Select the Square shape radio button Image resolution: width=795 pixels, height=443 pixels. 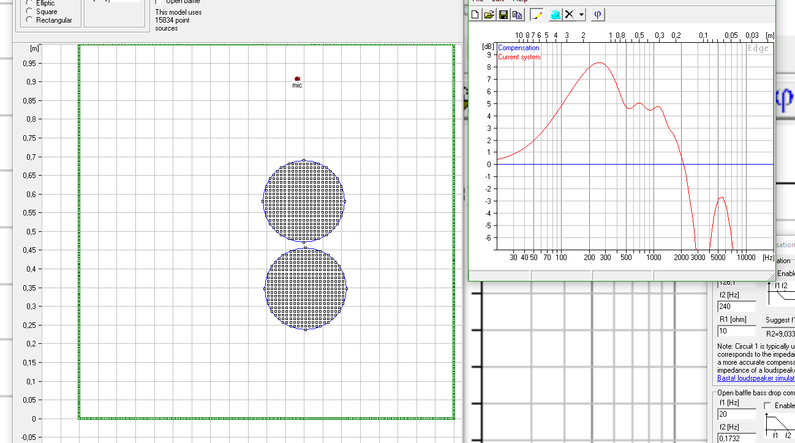[29, 12]
